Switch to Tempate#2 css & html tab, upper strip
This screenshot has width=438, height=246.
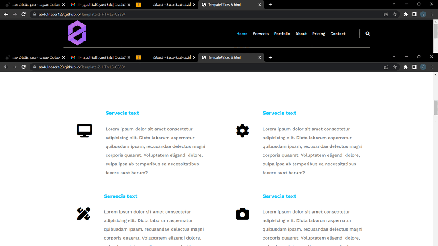point(231,5)
